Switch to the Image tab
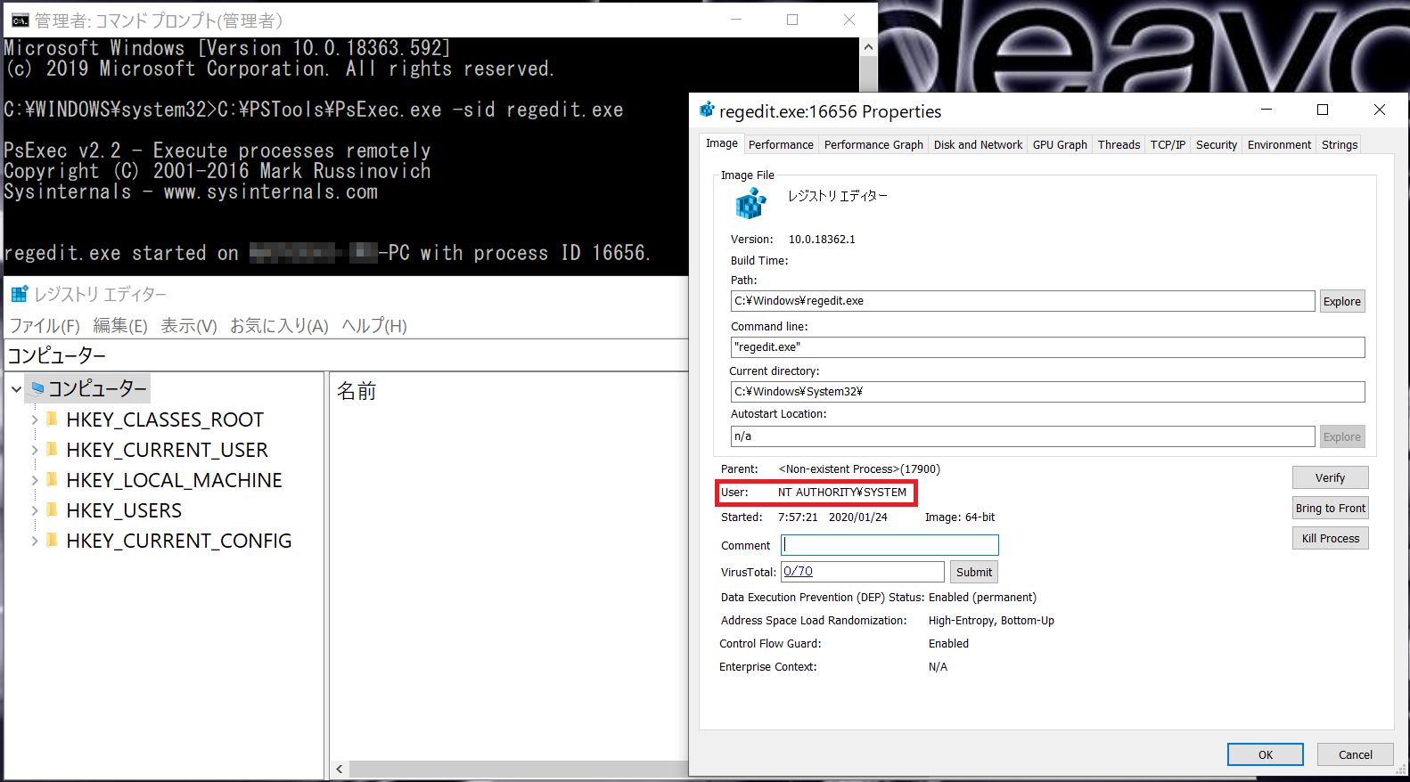This screenshot has width=1410, height=782. [x=722, y=143]
